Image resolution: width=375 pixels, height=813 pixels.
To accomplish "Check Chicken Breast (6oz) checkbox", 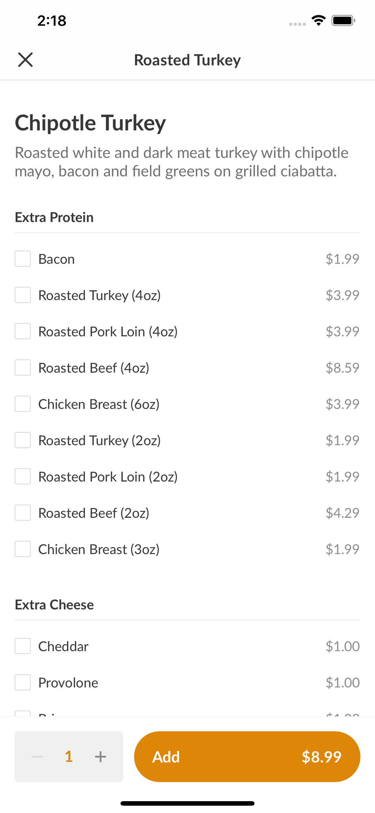I will tap(23, 404).
